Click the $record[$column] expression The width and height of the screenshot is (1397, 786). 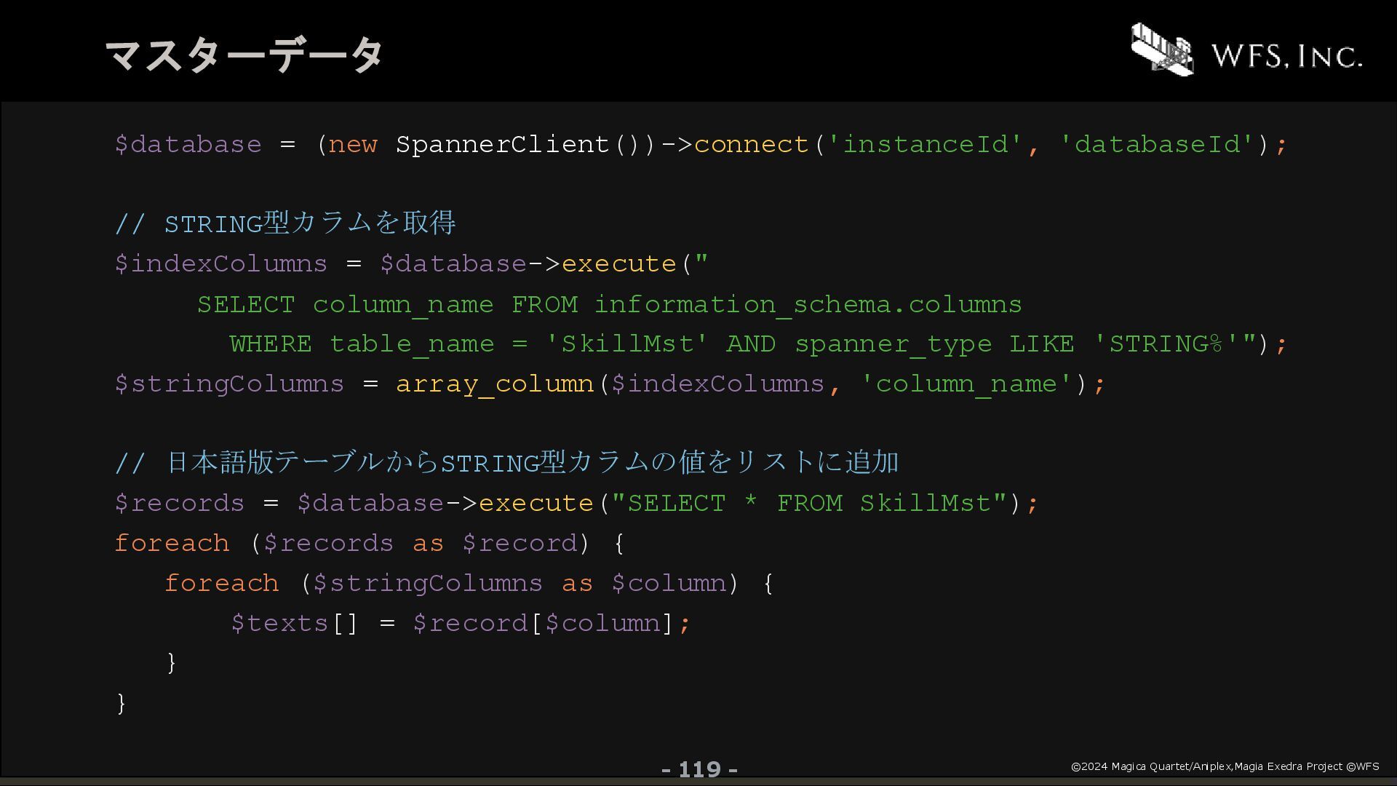tap(544, 623)
